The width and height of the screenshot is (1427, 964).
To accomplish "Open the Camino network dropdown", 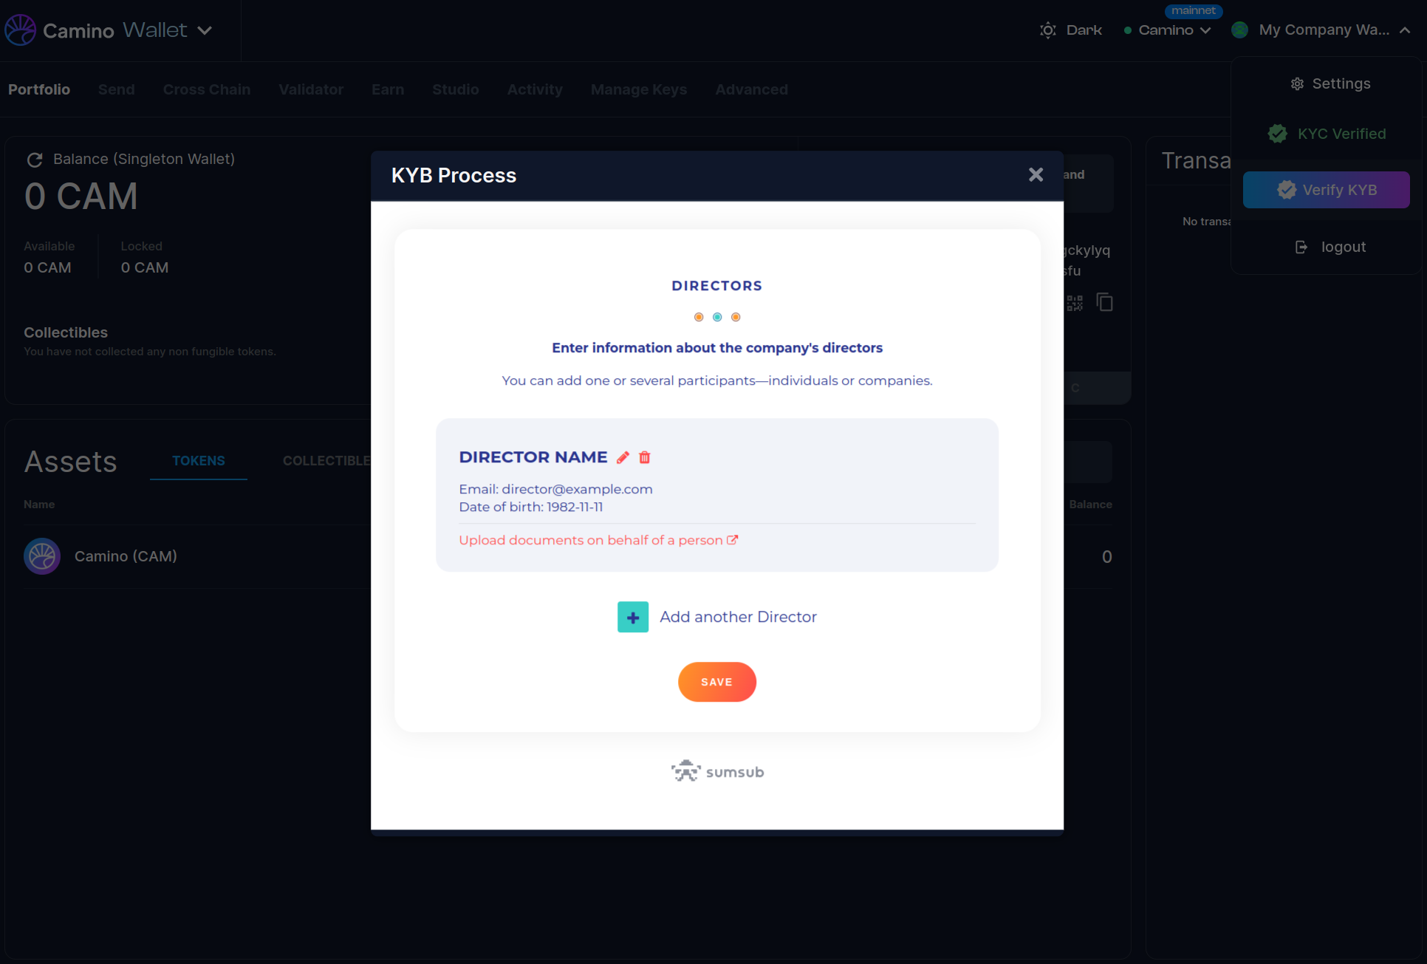I will click(x=1174, y=30).
